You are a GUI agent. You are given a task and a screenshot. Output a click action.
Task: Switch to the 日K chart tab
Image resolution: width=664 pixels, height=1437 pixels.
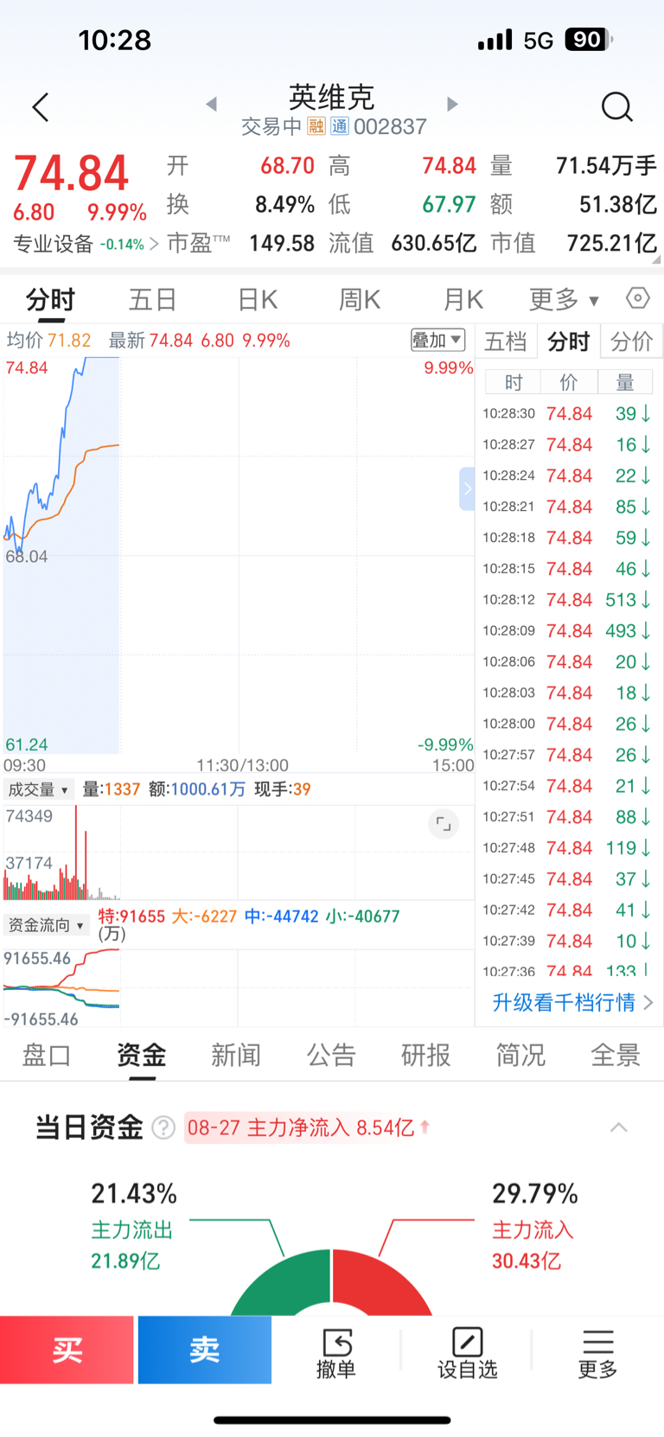pyautogui.click(x=258, y=299)
